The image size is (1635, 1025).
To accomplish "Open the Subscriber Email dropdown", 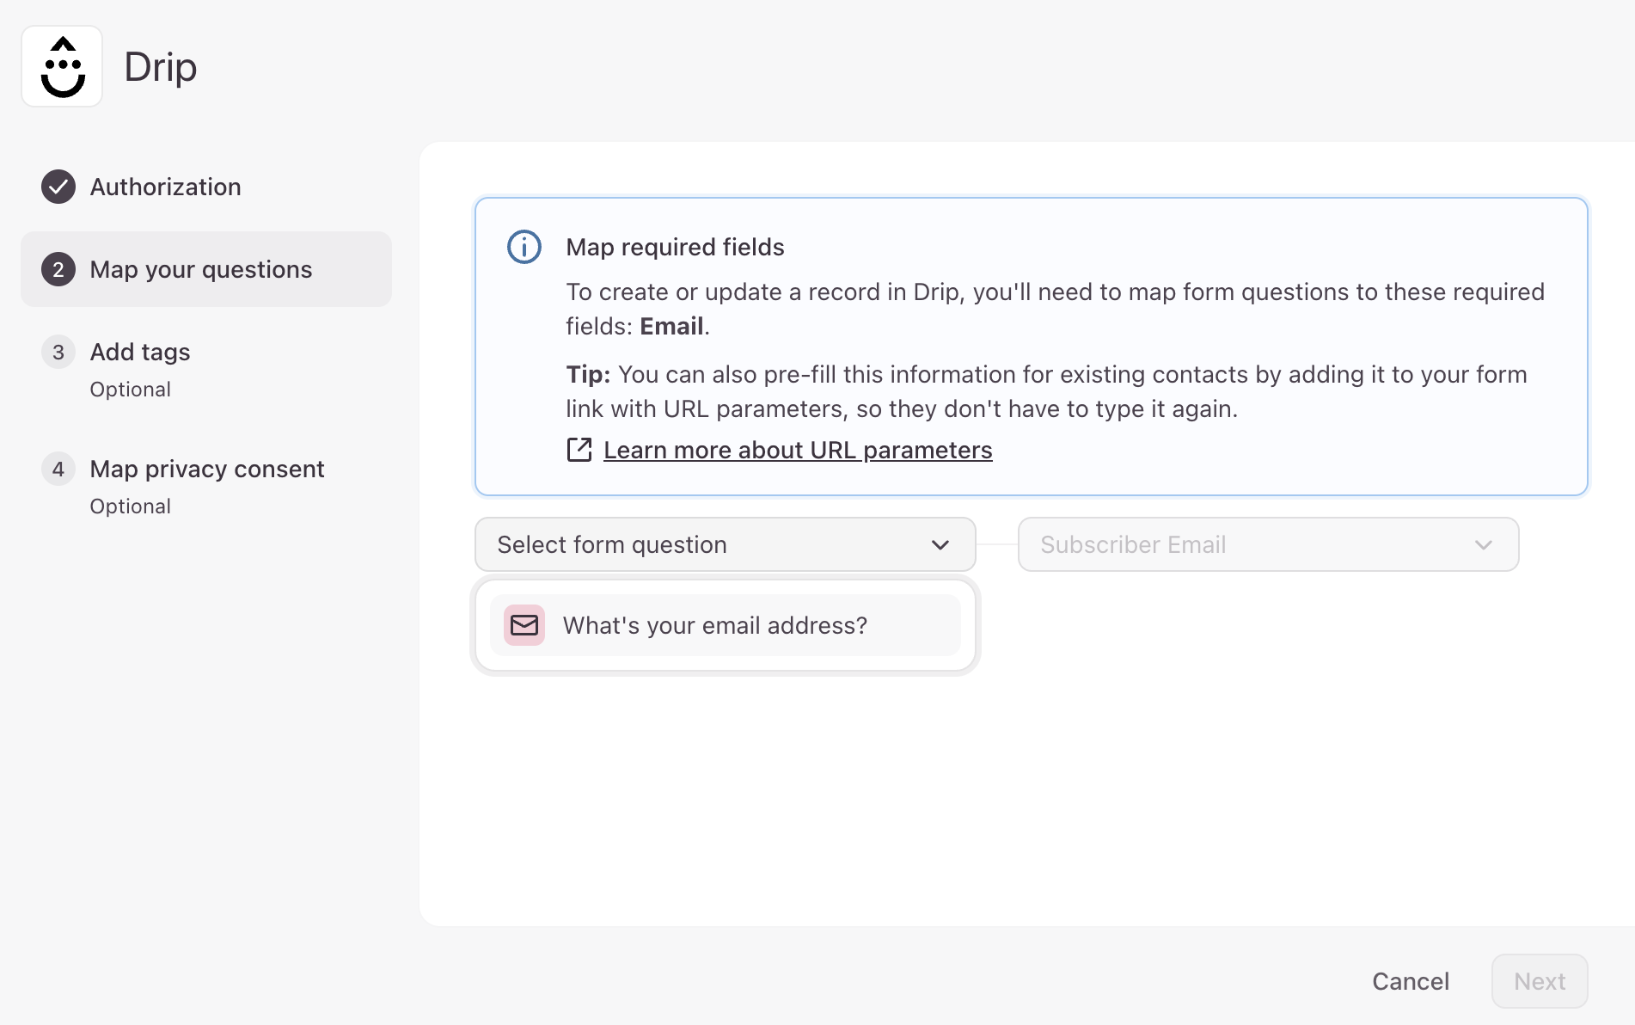I will [x=1269, y=544].
